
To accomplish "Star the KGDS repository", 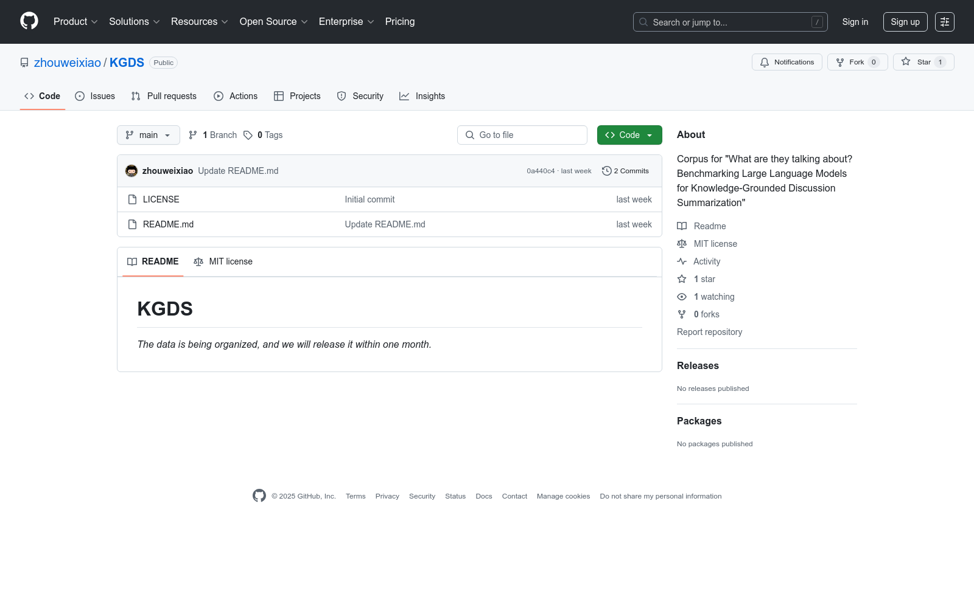I will point(923,62).
